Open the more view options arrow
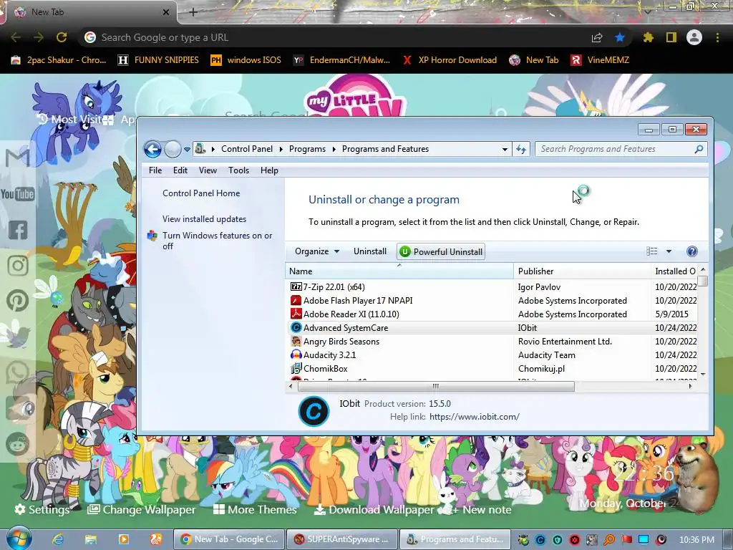This screenshot has height=550, width=733. point(669,251)
